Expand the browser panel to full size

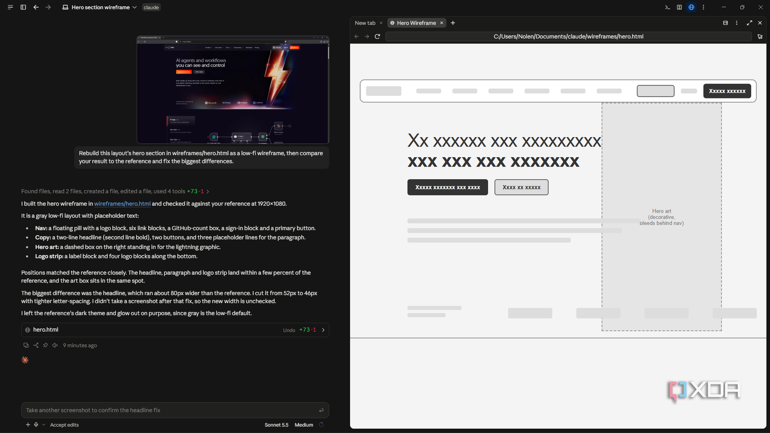tap(749, 23)
